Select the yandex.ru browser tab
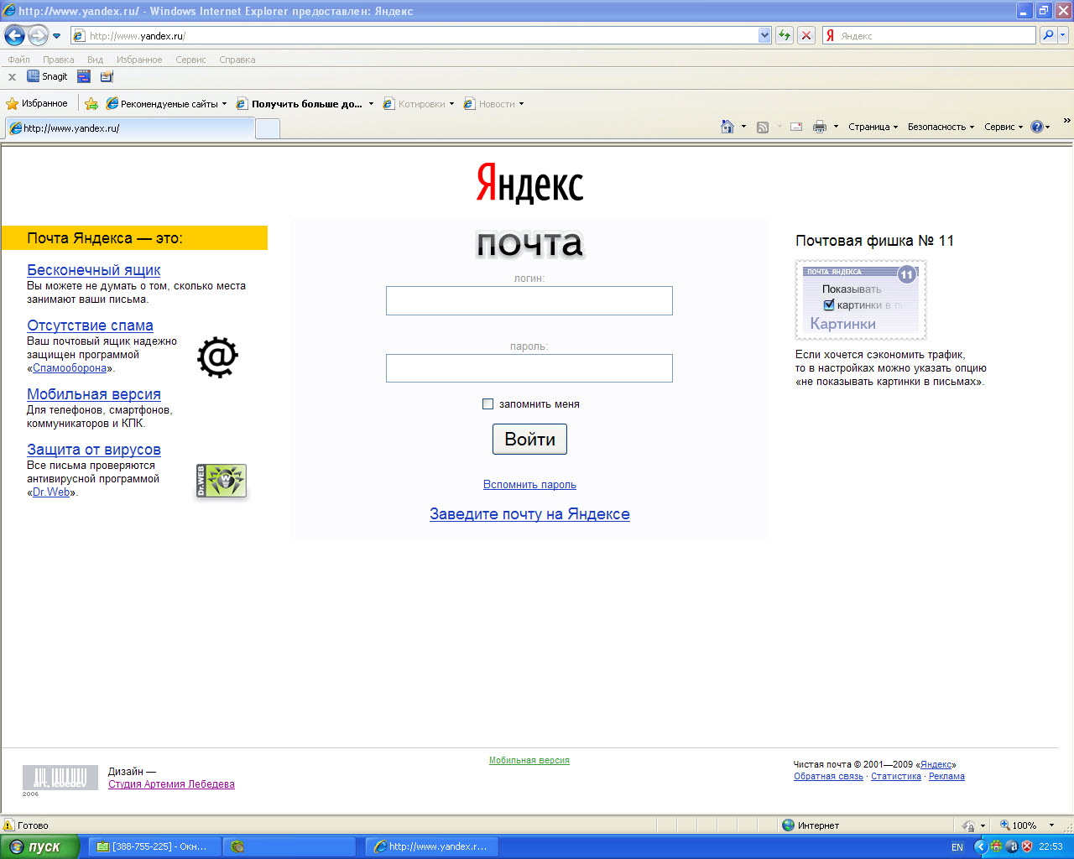 (130, 128)
